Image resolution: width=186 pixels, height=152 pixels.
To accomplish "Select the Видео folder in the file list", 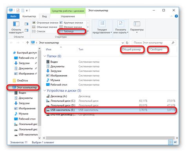I will (x=52, y=62).
